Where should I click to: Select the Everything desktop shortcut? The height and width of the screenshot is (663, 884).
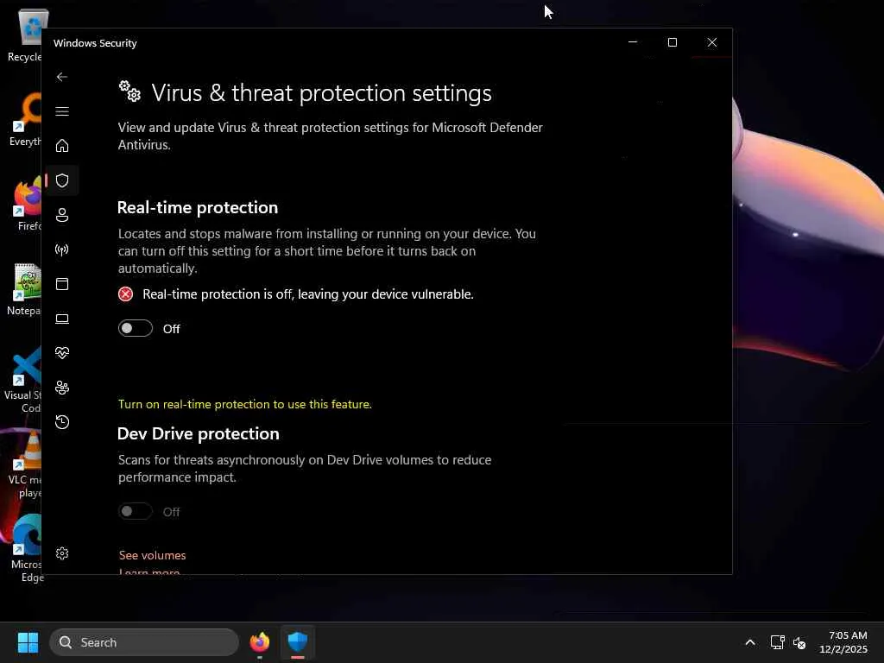tap(24, 120)
